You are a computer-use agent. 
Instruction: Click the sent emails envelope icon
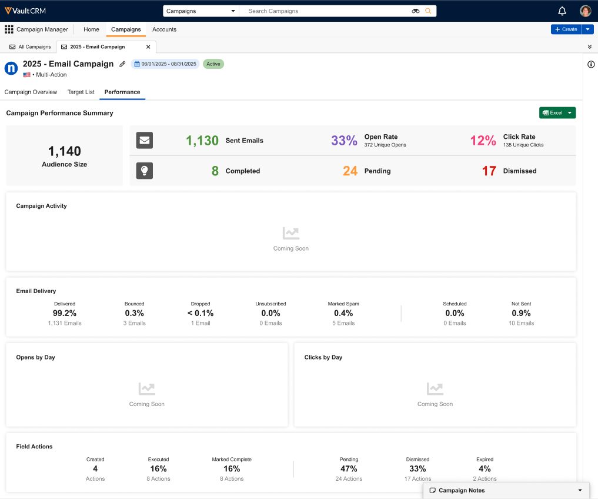click(x=145, y=141)
